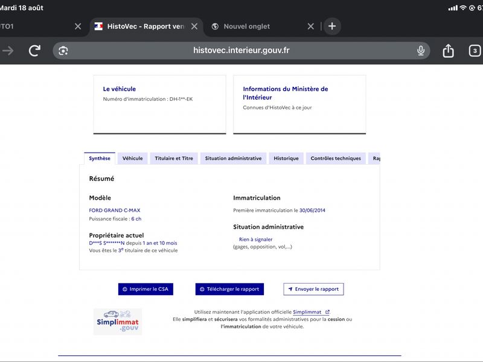This screenshot has height=362, width=483.
Task: Select Informations du Ministère de l'Intérieur card
Action: click(299, 104)
